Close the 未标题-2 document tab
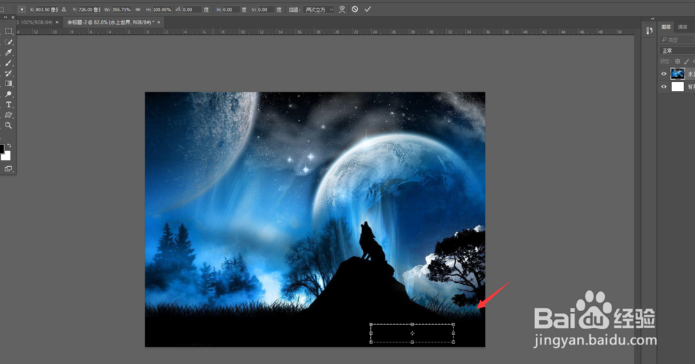Screen dimensions: 695x364 click(158, 22)
